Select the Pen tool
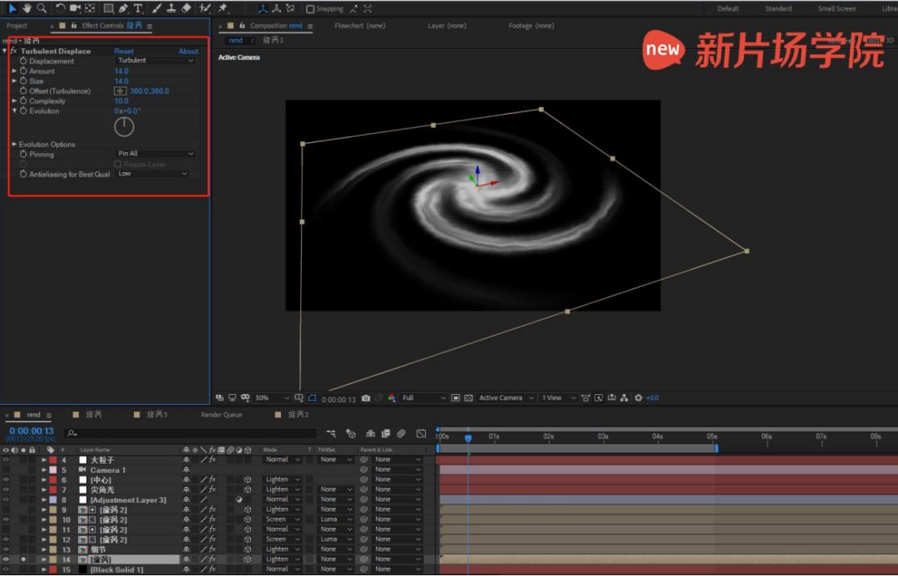898x576 pixels. (123, 8)
